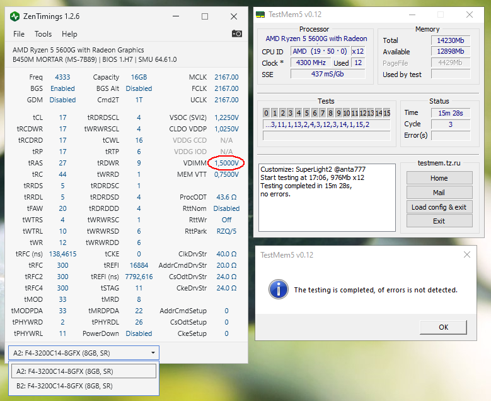The height and width of the screenshot is (401, 491).
Task: Close the ZenTimings window
Action: 234,16
